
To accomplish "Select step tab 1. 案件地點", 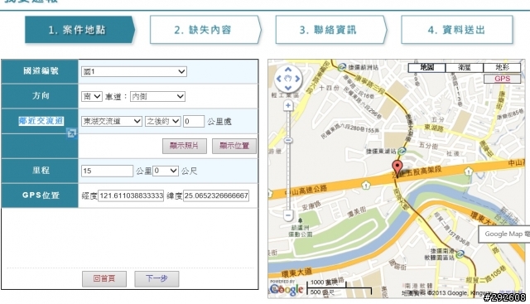I will click(79, 30).
